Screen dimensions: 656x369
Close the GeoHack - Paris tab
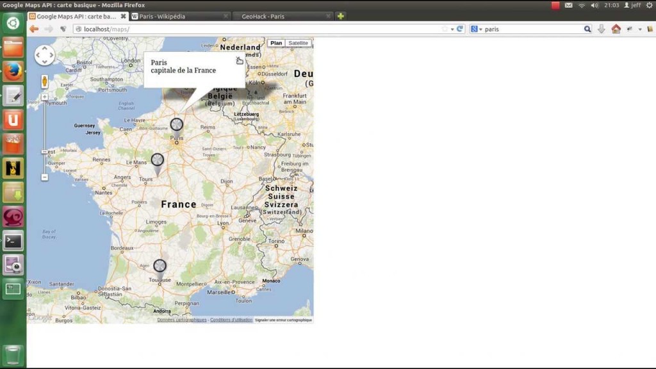pyautogui.click(x=328, y=16)
